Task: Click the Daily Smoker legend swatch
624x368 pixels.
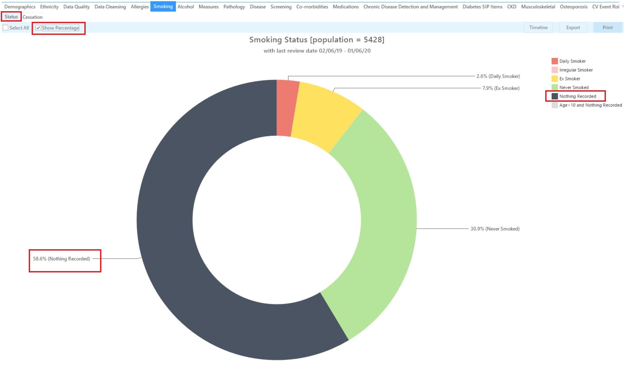Action: 555,61
